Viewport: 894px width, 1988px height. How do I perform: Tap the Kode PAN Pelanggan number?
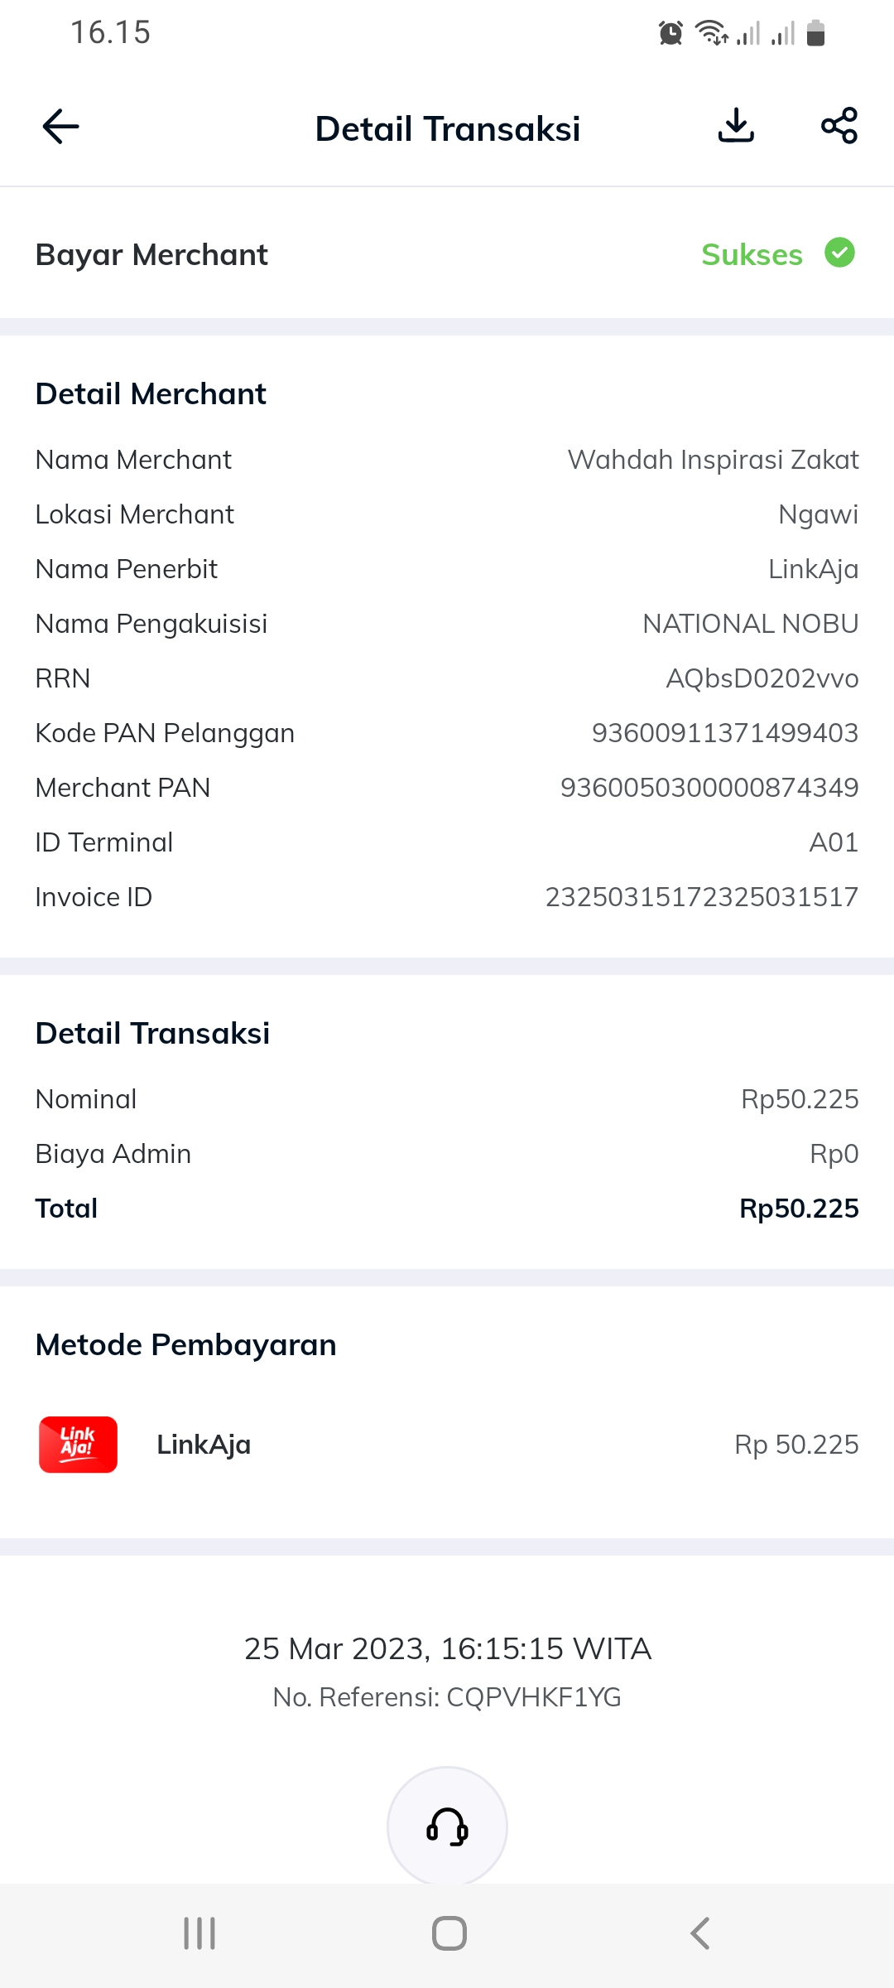point(724,733)
